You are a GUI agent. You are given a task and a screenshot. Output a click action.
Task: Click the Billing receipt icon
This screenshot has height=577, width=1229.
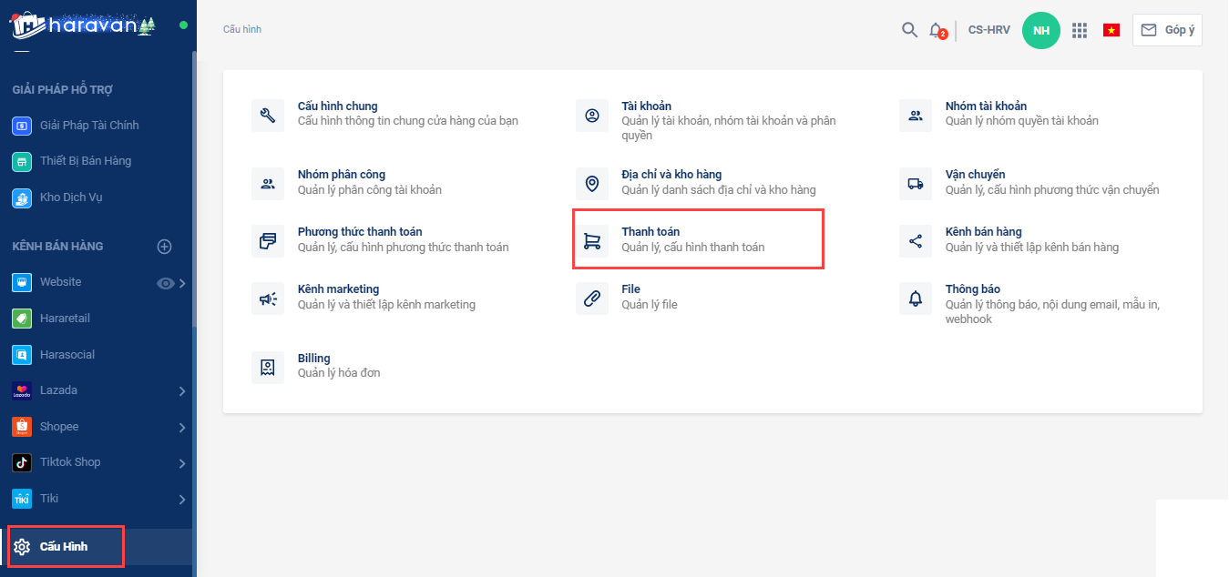coord(268,367)
